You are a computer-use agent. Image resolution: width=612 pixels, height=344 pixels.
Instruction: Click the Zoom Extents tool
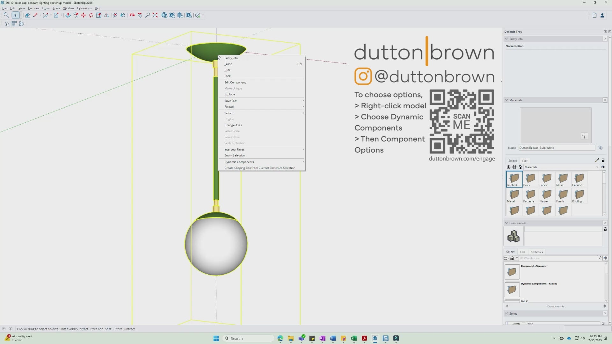point(155,15)
